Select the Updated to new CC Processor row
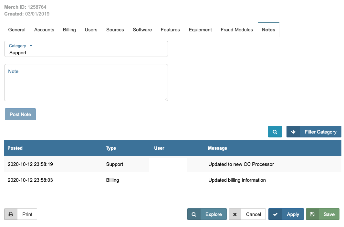Screen dimensions: 344x227 pos(241,164)
